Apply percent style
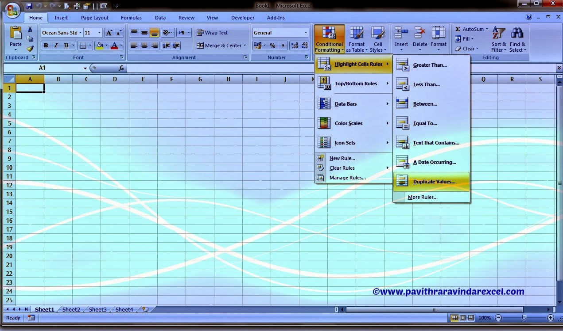 click(272, 46)
